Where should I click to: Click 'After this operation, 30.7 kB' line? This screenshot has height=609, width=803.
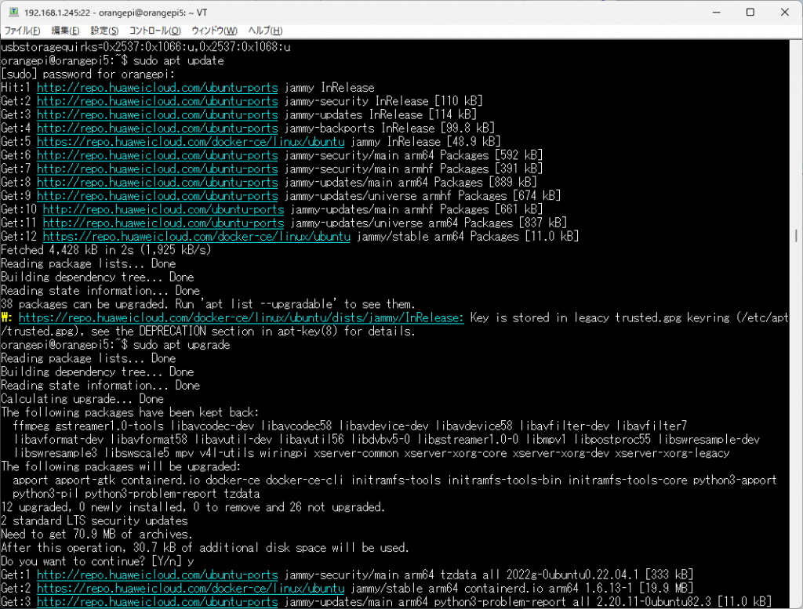tap(205, 548)
